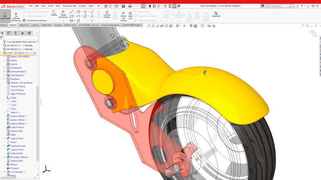Select the Boundary-Surface1 feature
Screen dimensions: 321x180
[x=19, y=157]
